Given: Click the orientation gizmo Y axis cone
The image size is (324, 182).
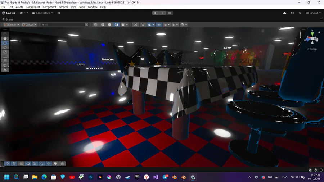Looking at the screenshot, I should pos(312,34).
